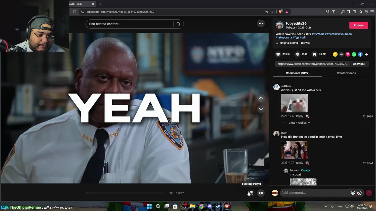Go to the previous video with up chevron
Screen dimensions: 376x211
point(261,98)
